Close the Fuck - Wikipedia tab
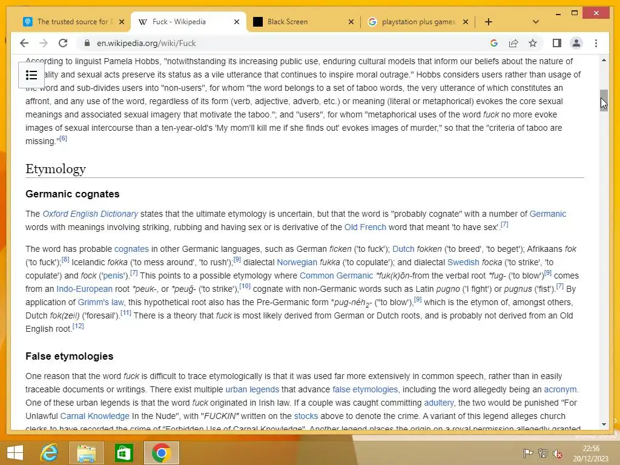Screen dimensions: 620x465 237,22
